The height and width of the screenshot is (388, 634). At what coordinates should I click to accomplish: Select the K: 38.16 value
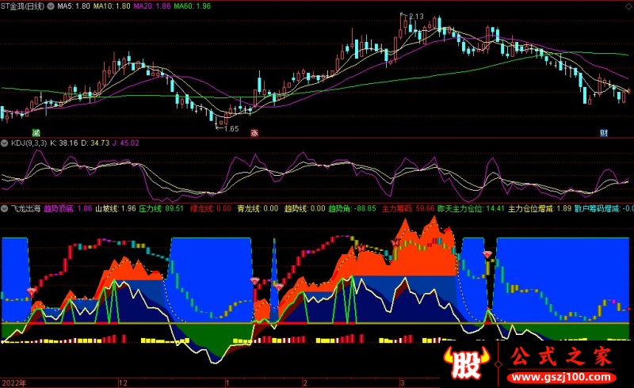[64, 143]
